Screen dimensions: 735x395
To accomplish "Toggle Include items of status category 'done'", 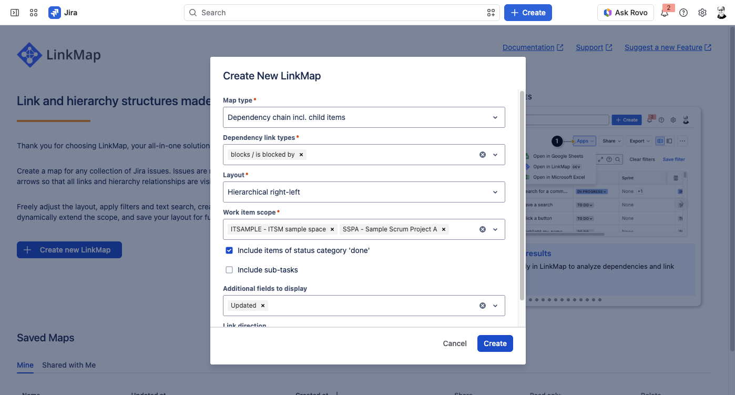I will (x=229, y=250).
